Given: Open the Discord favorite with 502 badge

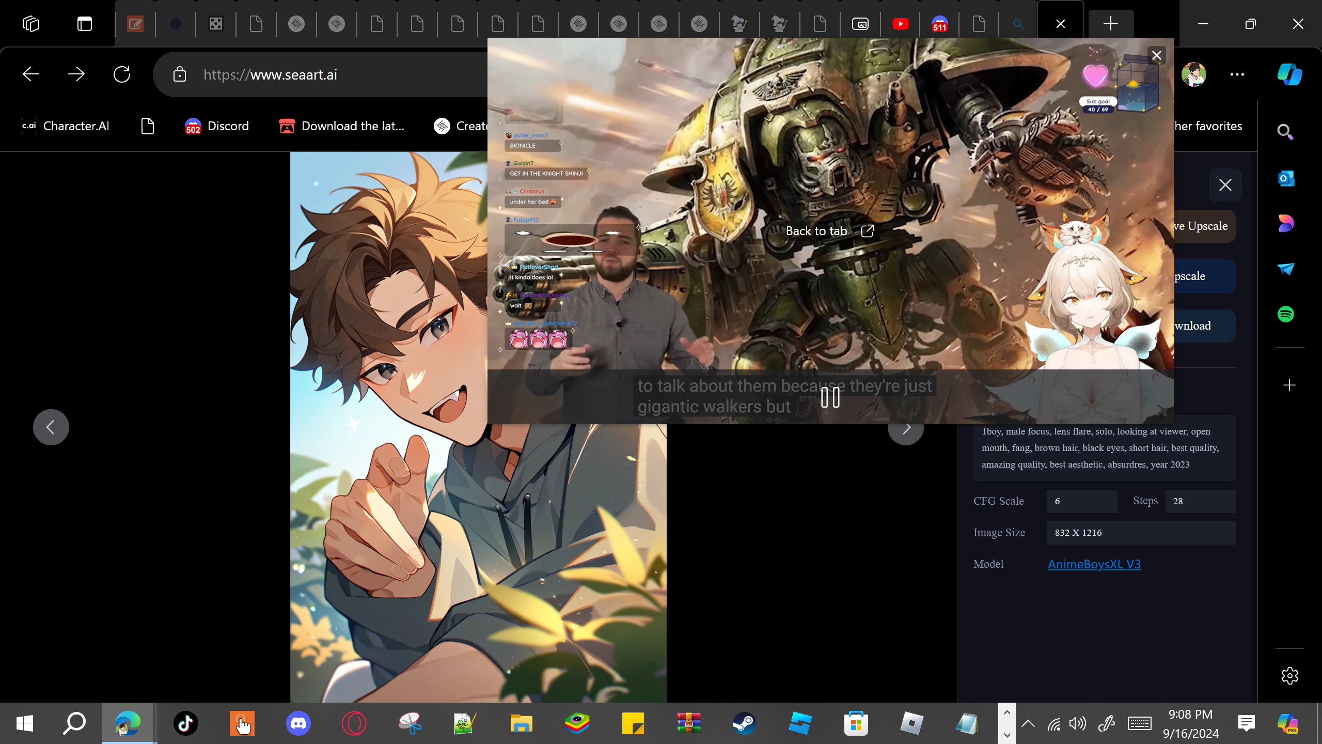Looking at the screenshot, I should pos(217,126).
